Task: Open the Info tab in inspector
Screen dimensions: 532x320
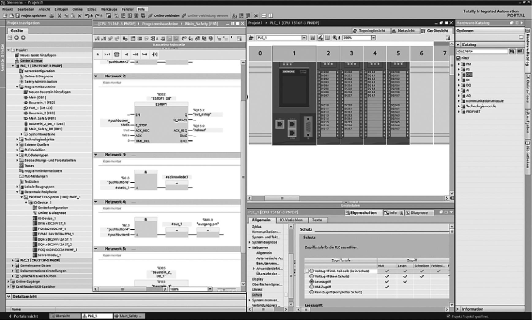Action: tap(393, 213)
